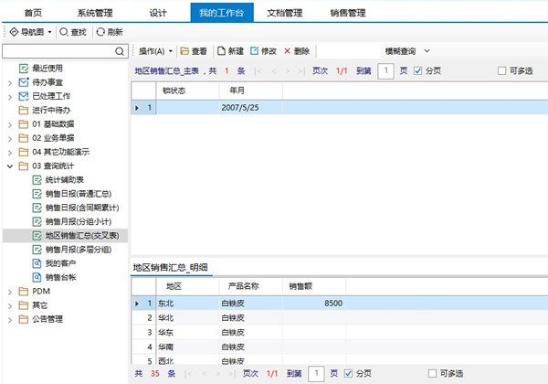Image resolution: width=548 pixels, height=384 pixels.
Task: Select the 华东 row in detail table
Action: click(165, 333)
